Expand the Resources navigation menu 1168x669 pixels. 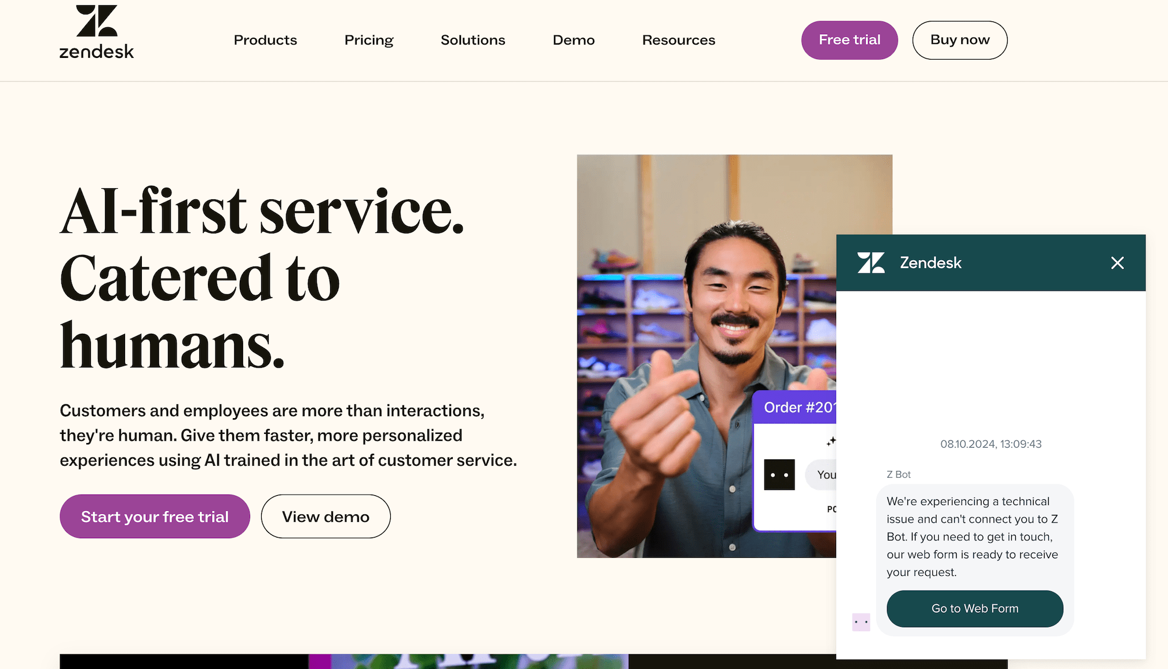pos(679,40)
